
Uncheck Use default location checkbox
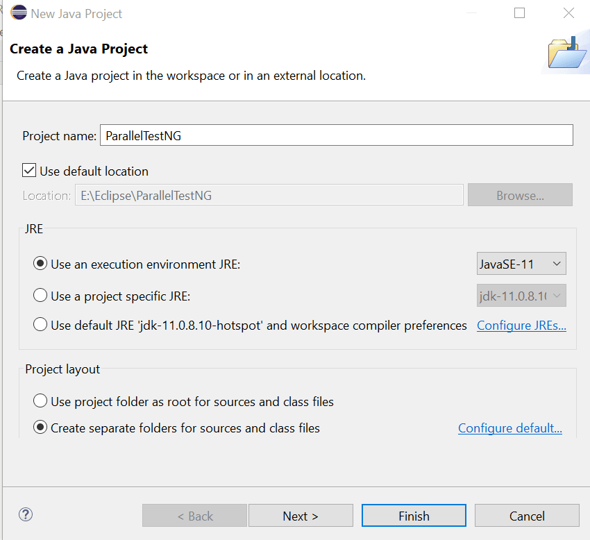coord(29,171)
